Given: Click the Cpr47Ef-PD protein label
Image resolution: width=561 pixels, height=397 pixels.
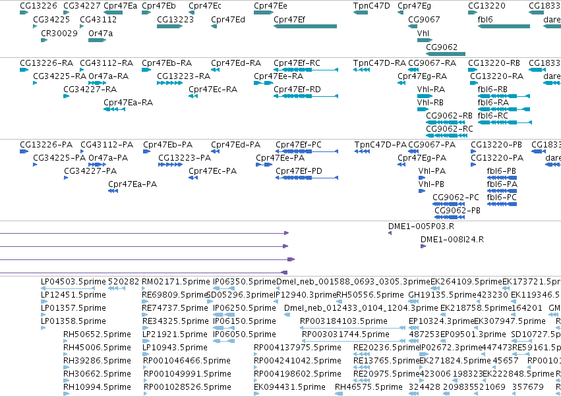Looking at the screenshot, I should [x=299, y=171].
